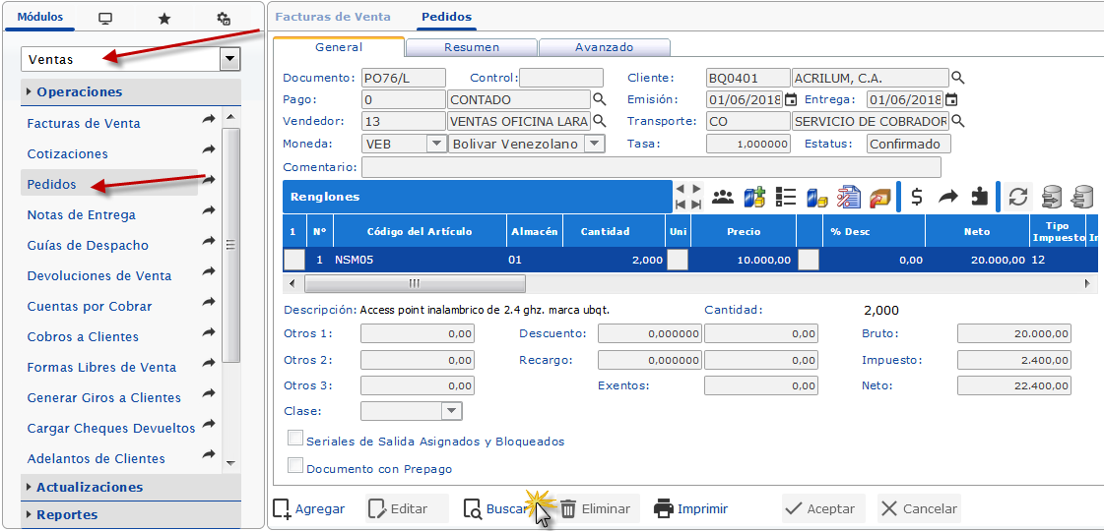Open the Clase dropdown list
This screenshot has width=1104, height=531.
point(451,411)
